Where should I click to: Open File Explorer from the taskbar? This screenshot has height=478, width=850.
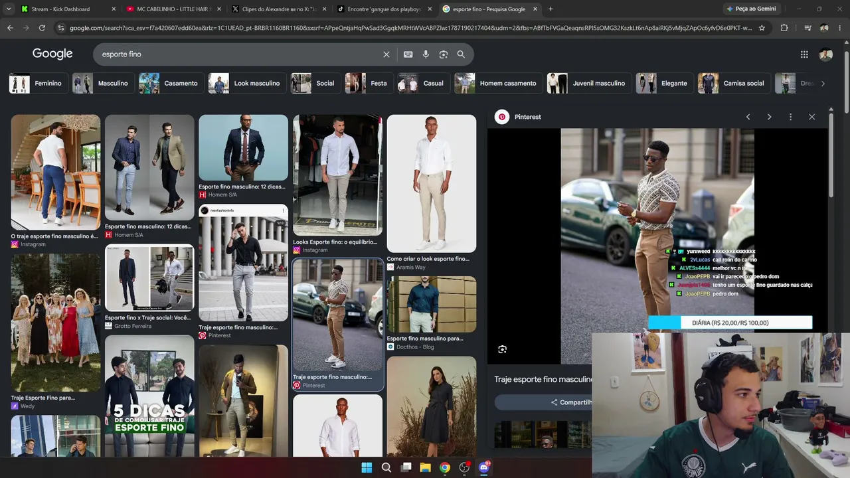425,467
